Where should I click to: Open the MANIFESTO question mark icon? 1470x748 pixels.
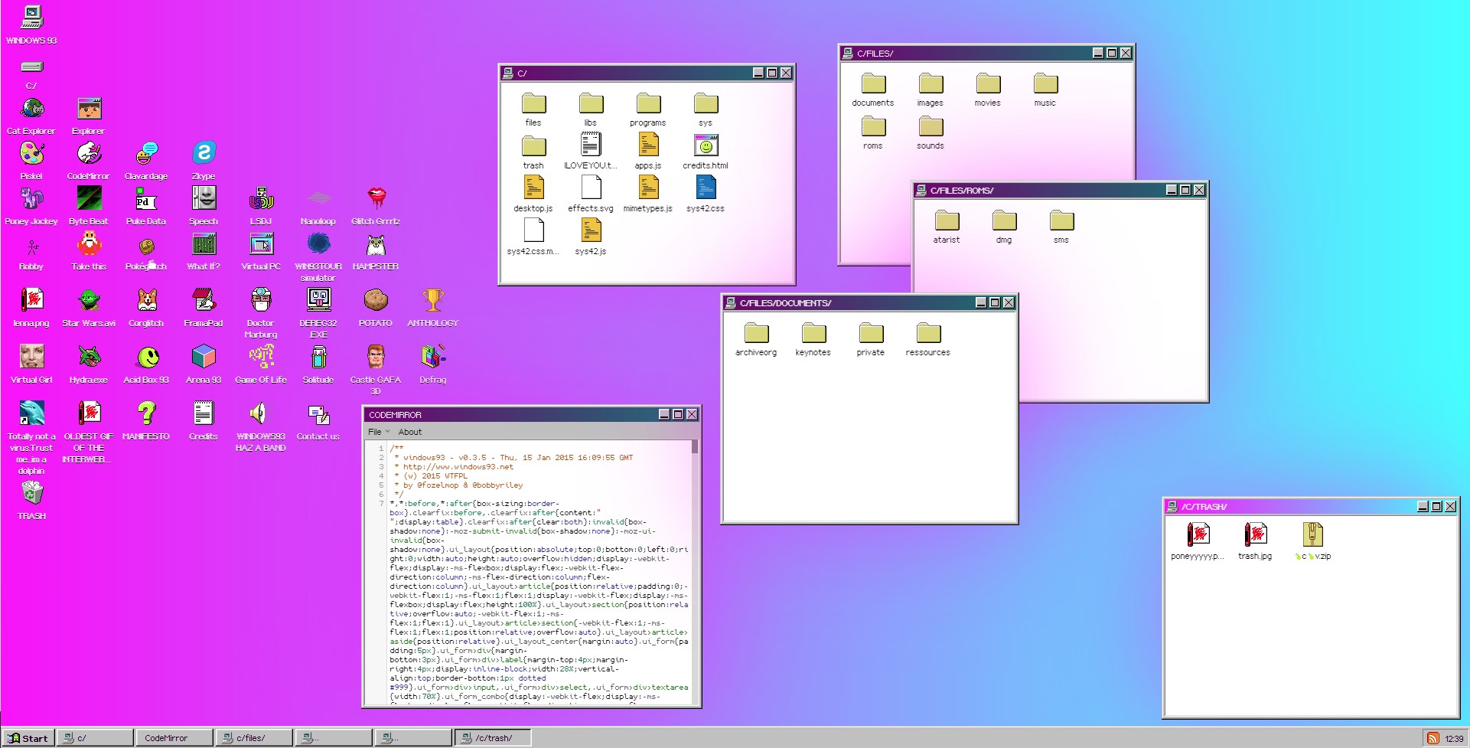coord(146,414)
